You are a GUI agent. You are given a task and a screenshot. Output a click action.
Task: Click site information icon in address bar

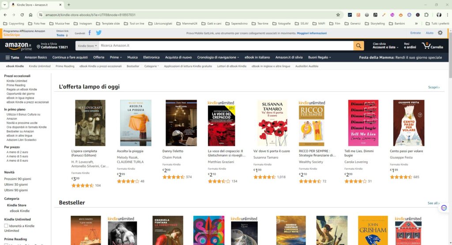pyautogui.click(x=41, y=15)
